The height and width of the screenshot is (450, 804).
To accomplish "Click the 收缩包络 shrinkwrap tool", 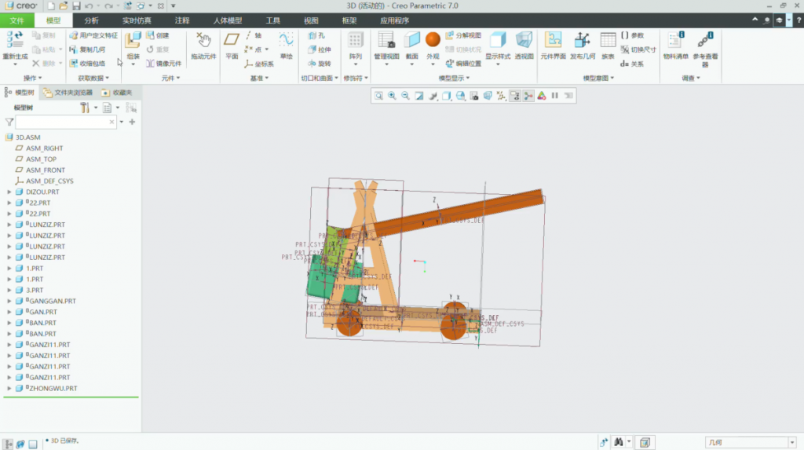I will (87, 63).
